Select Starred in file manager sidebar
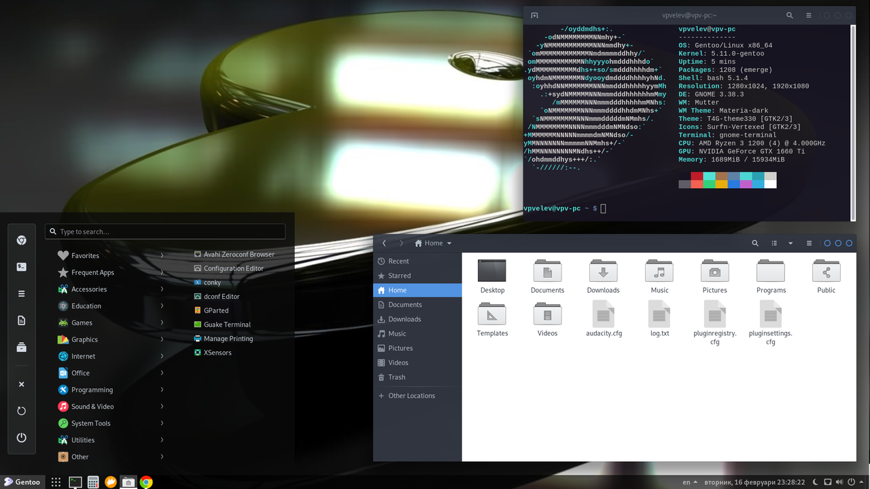The height and width of the screenshot is (489, 870). pyautogui.click(x=417, y=276)
